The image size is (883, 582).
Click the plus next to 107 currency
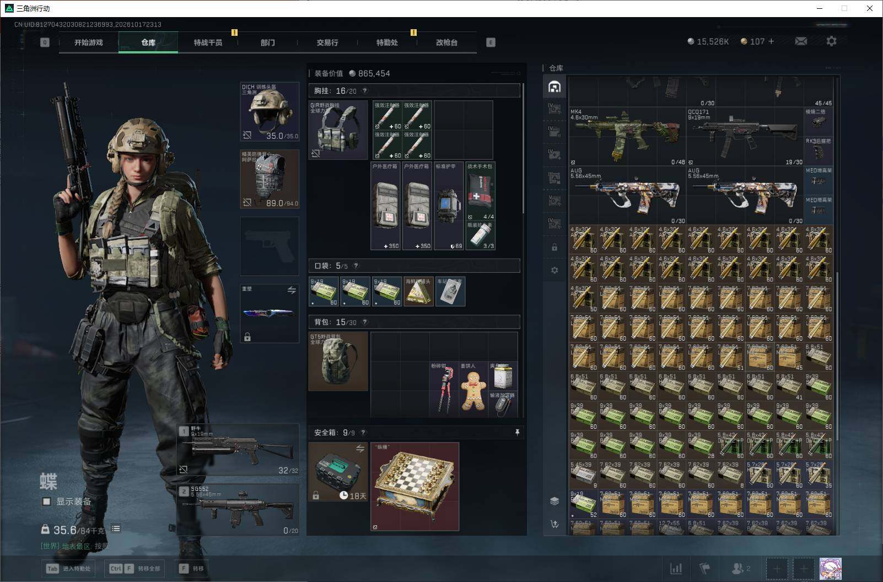(x=771, y=41)
